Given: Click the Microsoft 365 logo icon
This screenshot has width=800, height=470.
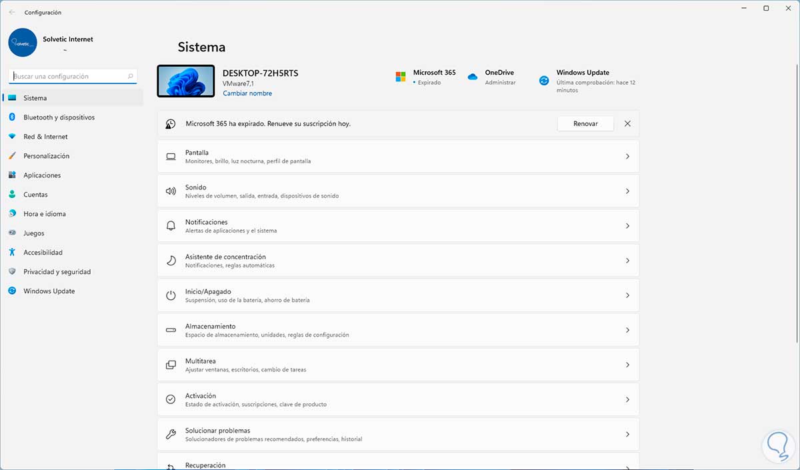Looking at the screenshot, I should point(401,77).
